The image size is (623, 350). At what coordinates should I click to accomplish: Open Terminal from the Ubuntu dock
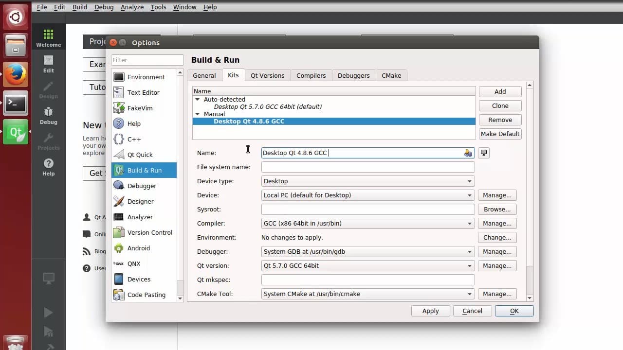(x=16, y=103)
